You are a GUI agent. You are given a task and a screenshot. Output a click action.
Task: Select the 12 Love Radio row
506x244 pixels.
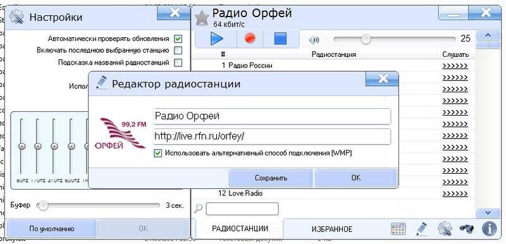pyautogui.click(x=334, y=193)
